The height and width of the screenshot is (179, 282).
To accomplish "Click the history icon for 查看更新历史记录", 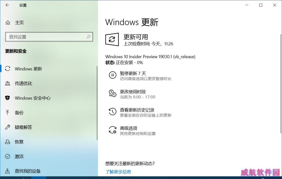I will [113, 112].
